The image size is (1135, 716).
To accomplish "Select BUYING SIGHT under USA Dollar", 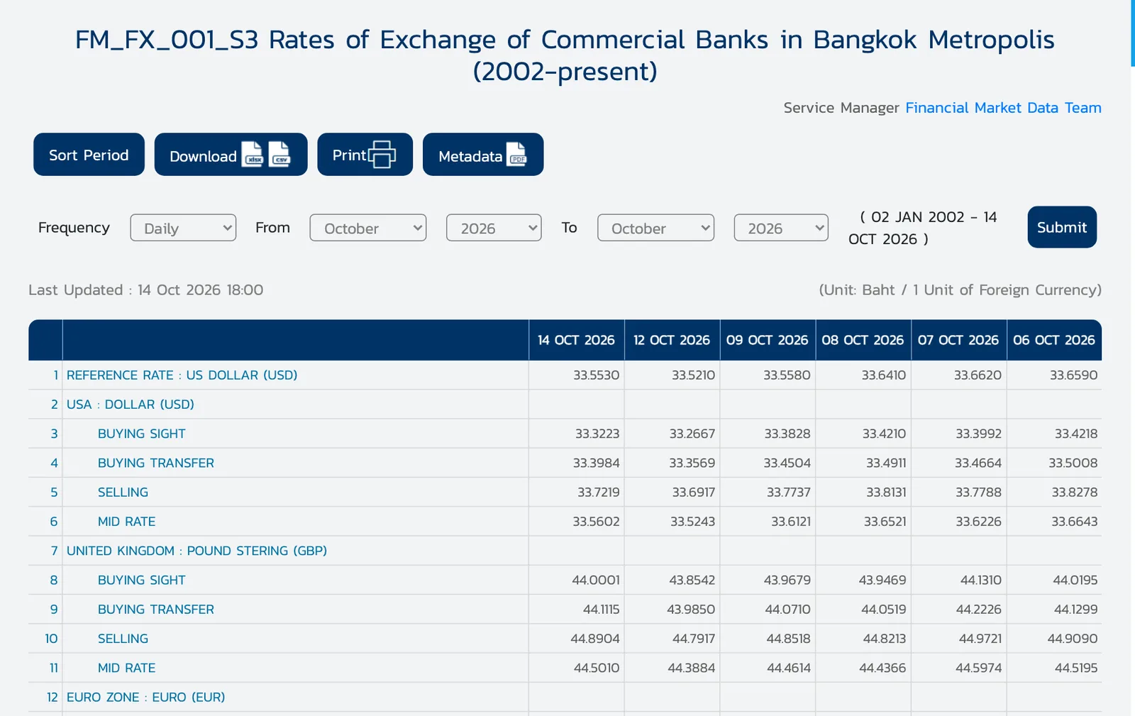I will (142, 434).
